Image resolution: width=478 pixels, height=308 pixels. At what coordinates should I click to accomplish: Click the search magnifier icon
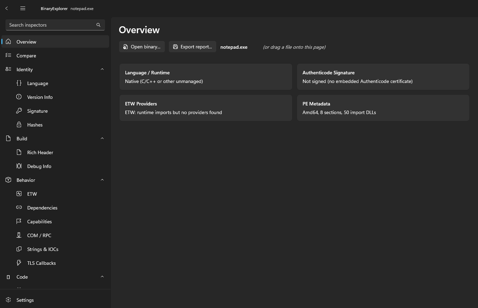pyautogui.click(x=98, y=25)
